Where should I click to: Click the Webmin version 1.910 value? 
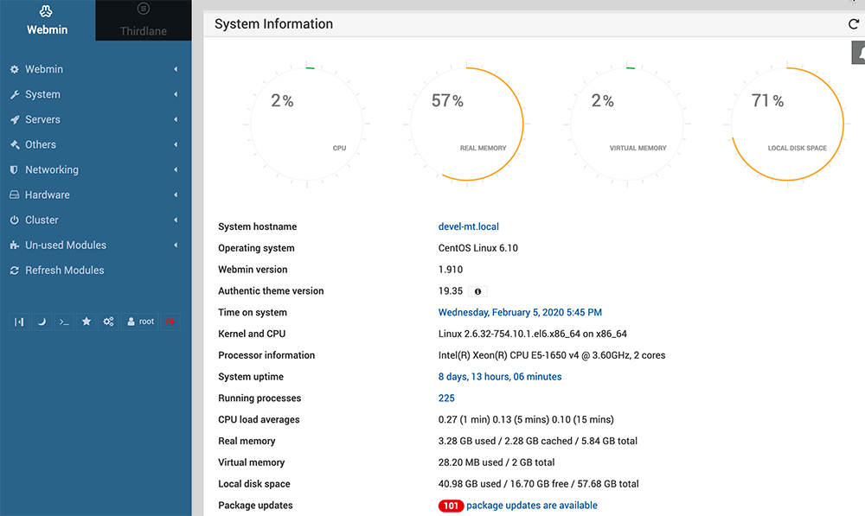coord(450,270)
